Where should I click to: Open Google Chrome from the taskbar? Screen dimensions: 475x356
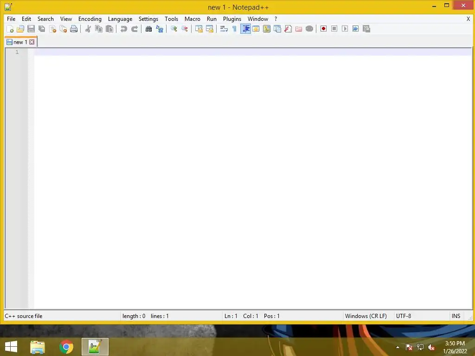pyautogui.click(x=66, y=347)
